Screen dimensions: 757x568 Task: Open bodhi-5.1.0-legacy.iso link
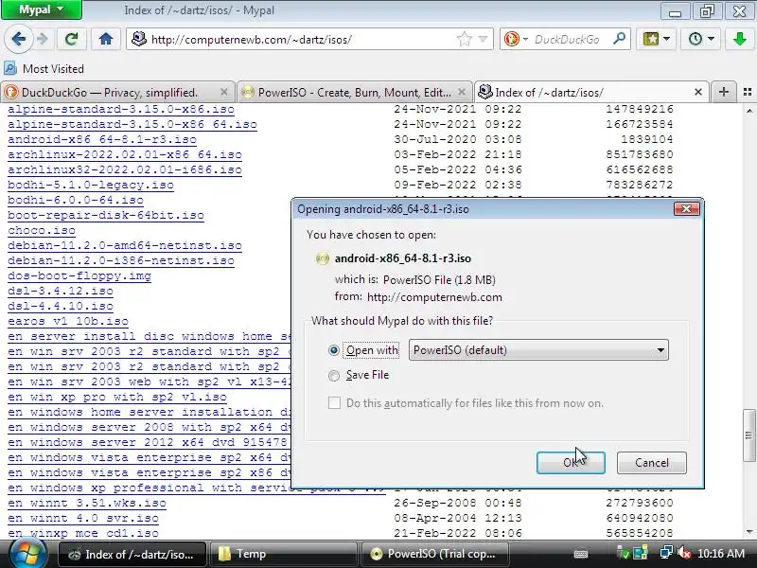[91, 185]
